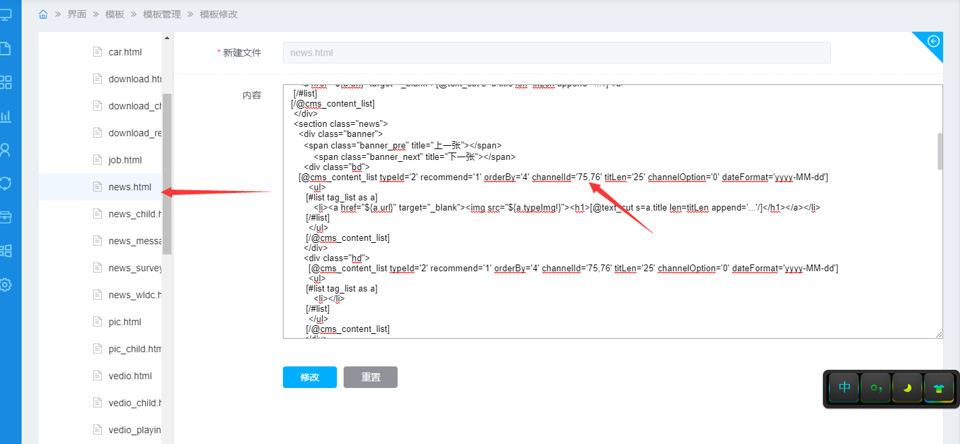Click file icon beside vedio.html
Viewport: 960px width, 444px height.
[x=97, y=376]
